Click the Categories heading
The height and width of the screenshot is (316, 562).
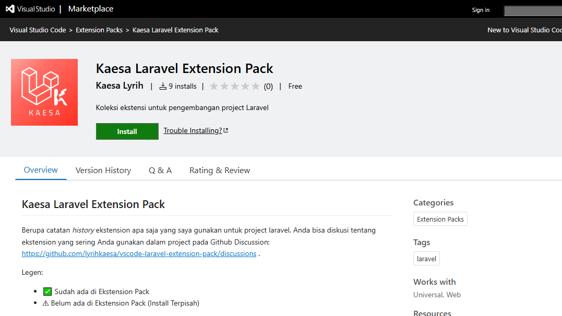pos(433,203)
